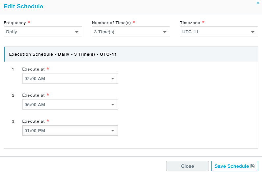262x174 pixels.
Task: Expand the Timezone dropdown arrow
Action: (253, 32)
